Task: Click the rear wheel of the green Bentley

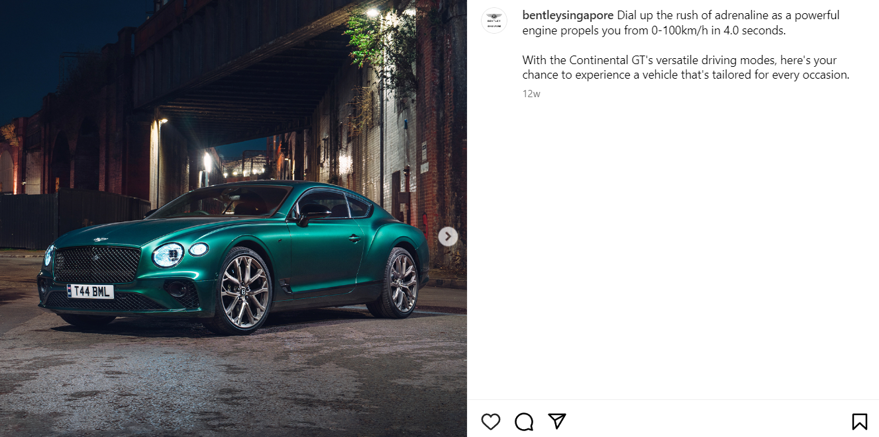Action: 399,282
